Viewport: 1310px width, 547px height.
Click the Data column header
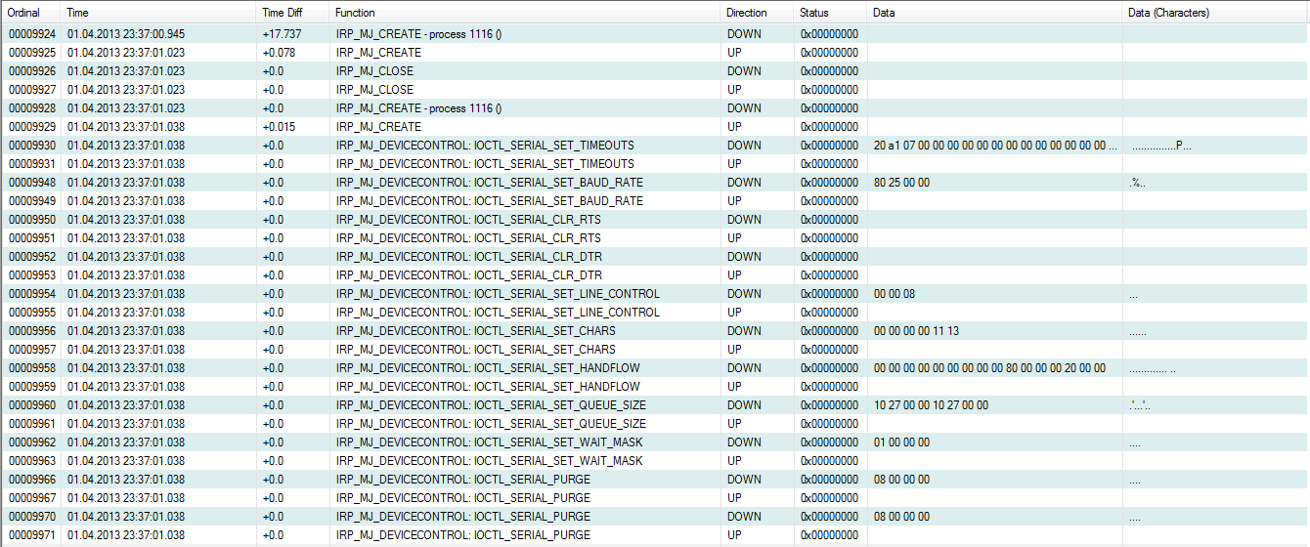(884, 13)
